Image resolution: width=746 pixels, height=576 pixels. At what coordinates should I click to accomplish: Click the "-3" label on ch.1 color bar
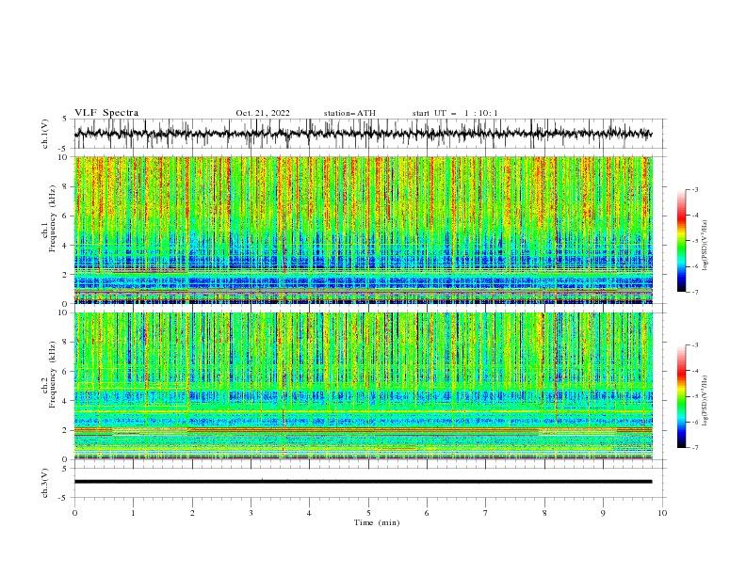(695, 189)
